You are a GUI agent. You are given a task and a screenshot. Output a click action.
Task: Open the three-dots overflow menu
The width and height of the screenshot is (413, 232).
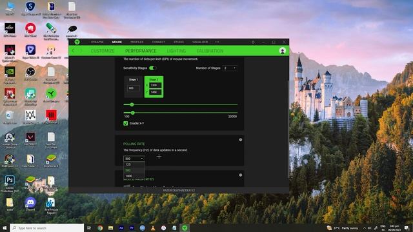pyautogui.click(x=217, y=42)
